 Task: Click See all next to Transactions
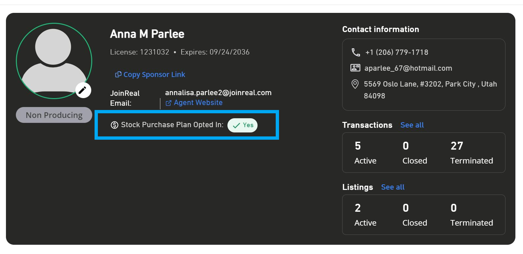pos(412,125)
